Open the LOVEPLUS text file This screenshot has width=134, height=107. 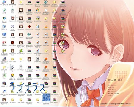point(38,59)
